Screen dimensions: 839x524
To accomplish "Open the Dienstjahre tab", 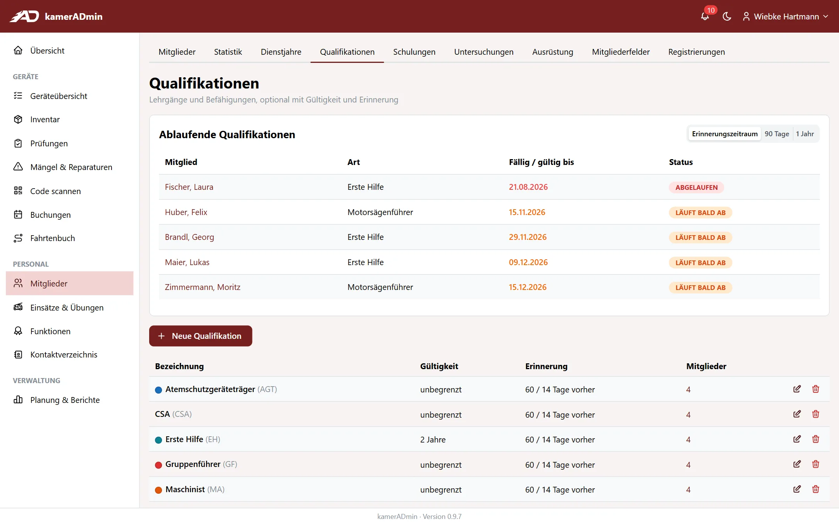I will coord(281,52).
